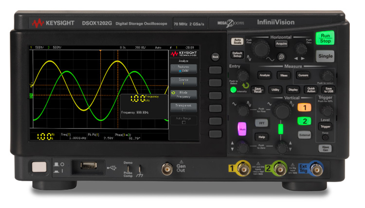365x208 pixels.
Task: Open the Mode Frequency softkey
Action: point(183,94)
